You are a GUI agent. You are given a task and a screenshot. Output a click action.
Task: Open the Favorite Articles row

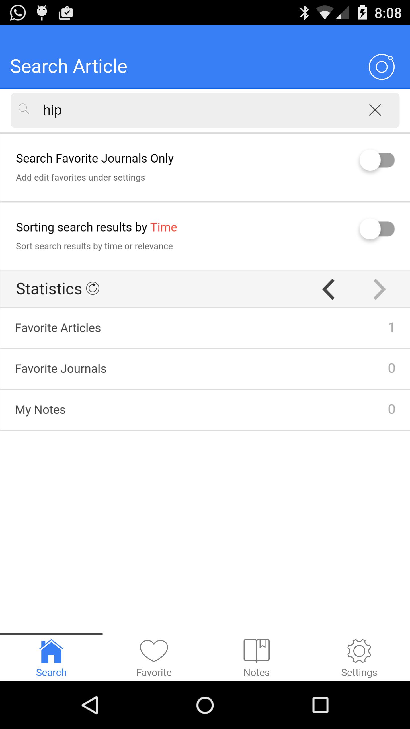coord(205,328)
